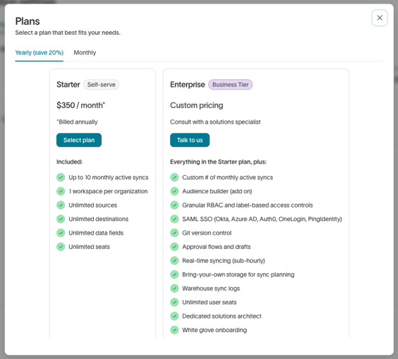Screen dimensions: 398x359
Task: Click Unlimited user seats text
Action: click(x=209, y=302)
